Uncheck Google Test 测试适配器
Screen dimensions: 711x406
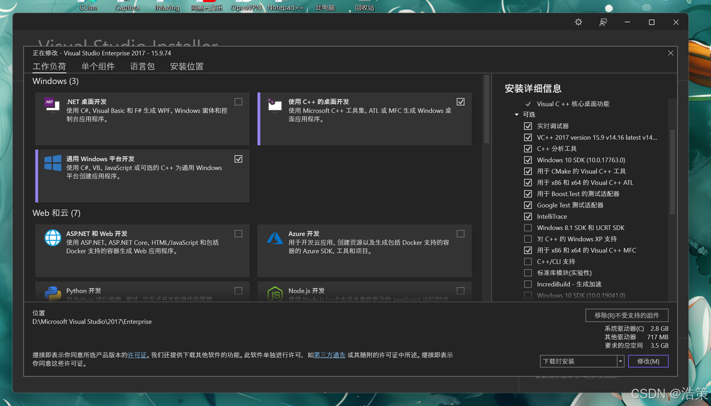[x=528, y=205]
